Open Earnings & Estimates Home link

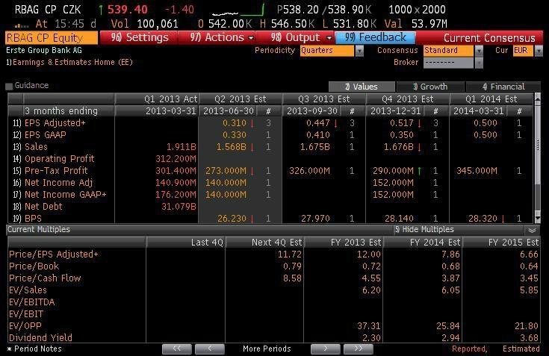click(x=69, y=62)
